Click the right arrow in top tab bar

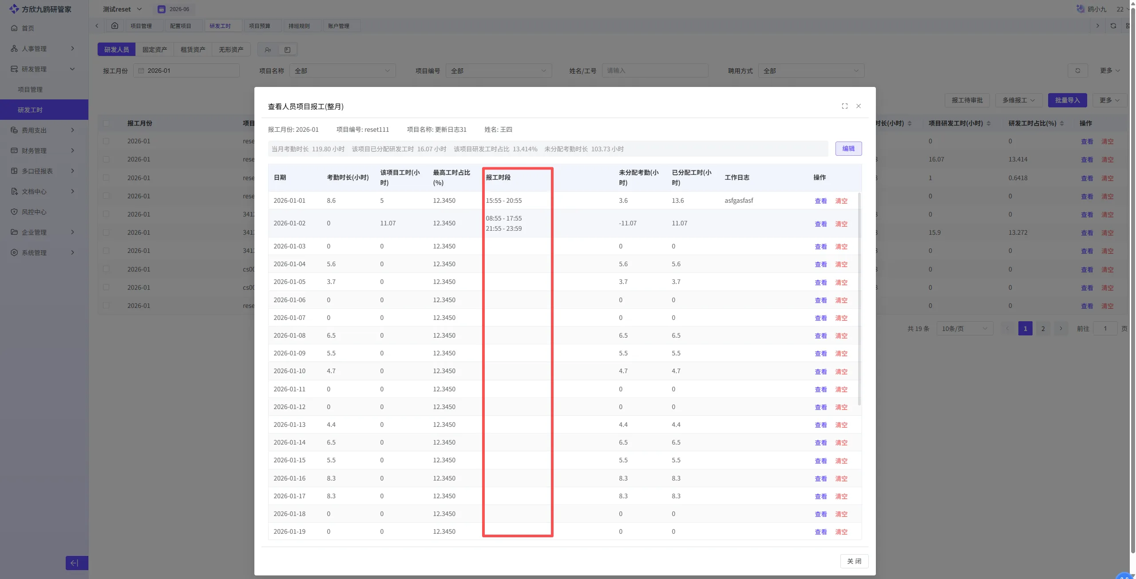(x=1097, y=26)
